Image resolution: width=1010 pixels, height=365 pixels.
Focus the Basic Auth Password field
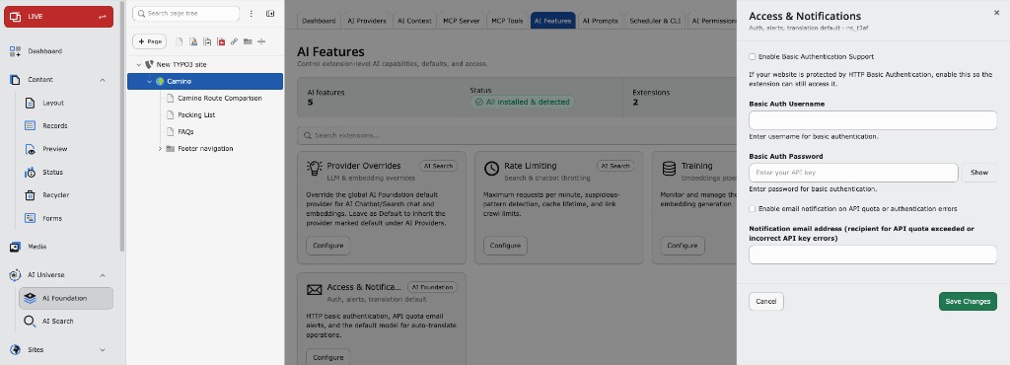point(853,173)
